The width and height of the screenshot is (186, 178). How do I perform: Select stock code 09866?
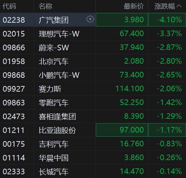14,48
